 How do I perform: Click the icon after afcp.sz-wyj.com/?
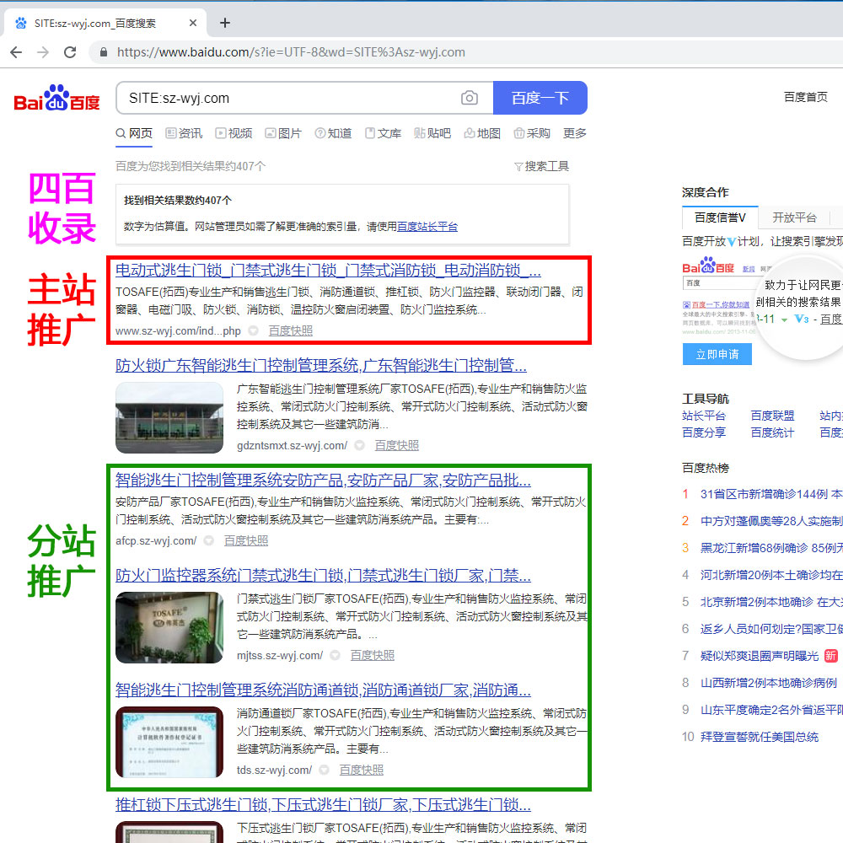(208, 541)
